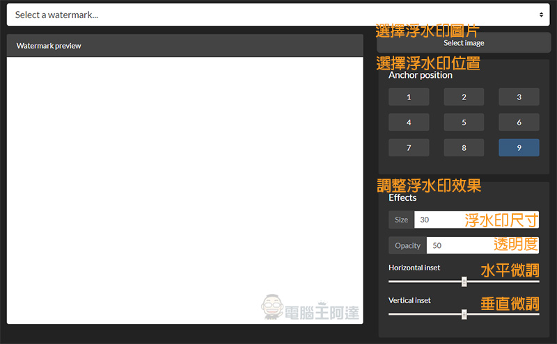Choose anchor position 7
Screen dimensions: 557x344
(409, 148)
